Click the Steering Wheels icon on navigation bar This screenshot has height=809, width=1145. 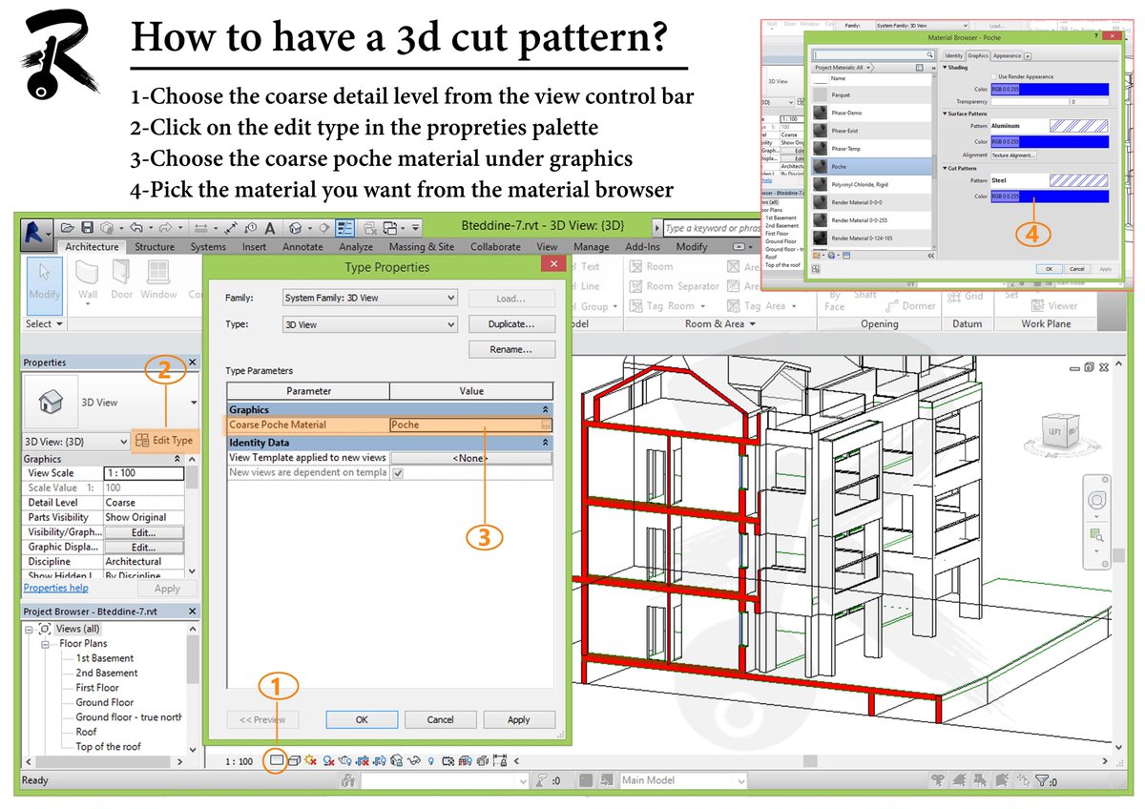1097,501
